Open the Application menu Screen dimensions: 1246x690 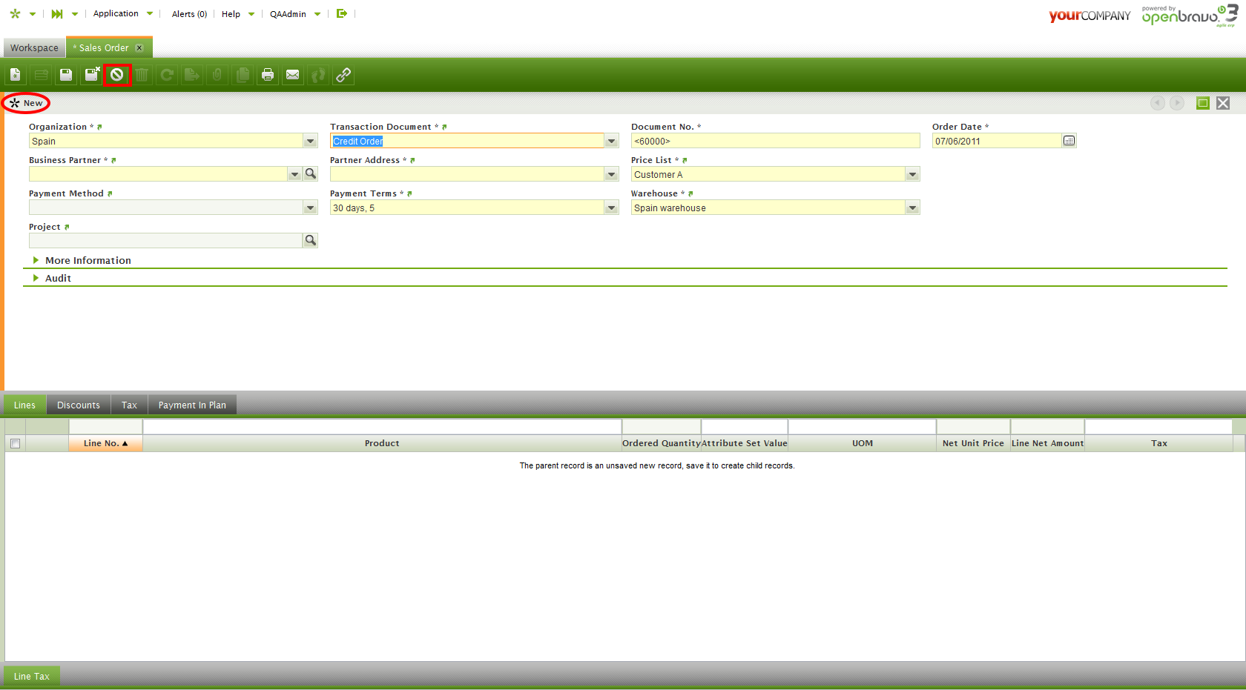123,13
